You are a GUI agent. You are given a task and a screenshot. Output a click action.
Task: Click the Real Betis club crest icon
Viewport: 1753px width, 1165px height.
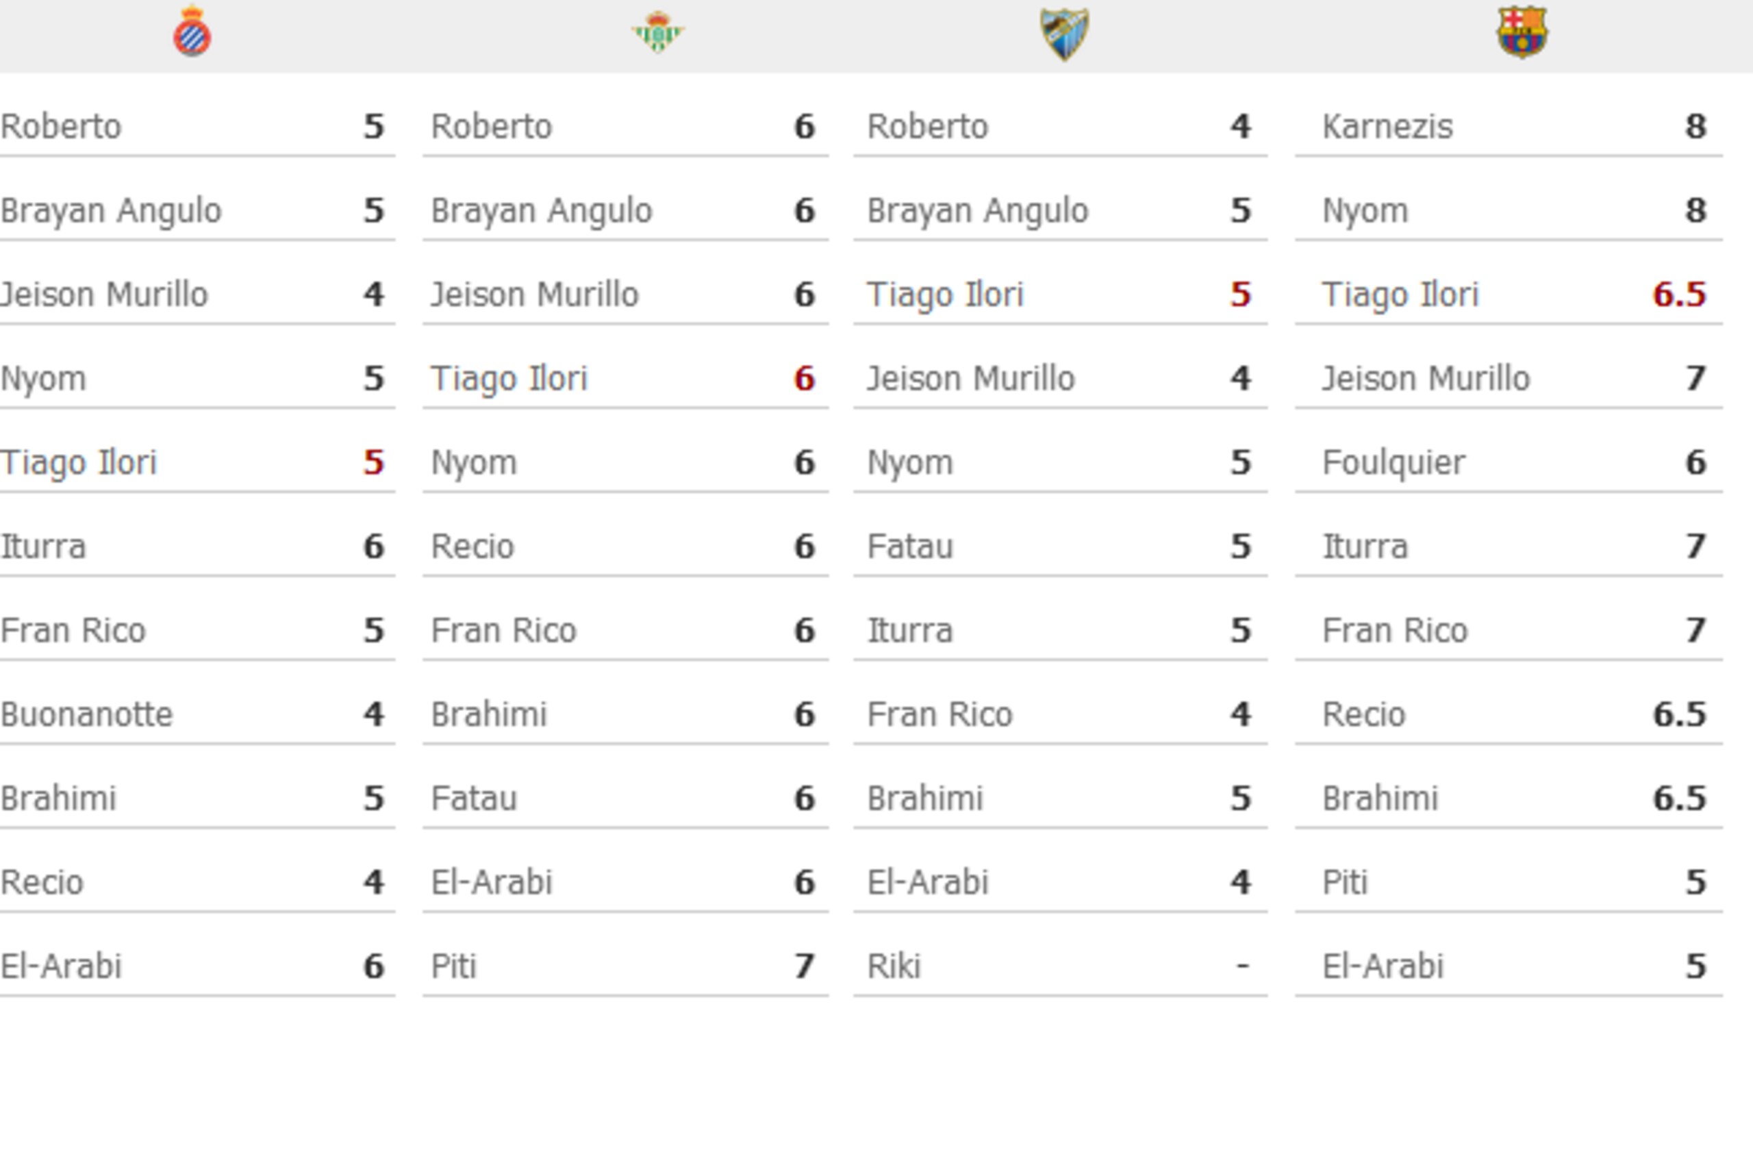coord(658,32)
